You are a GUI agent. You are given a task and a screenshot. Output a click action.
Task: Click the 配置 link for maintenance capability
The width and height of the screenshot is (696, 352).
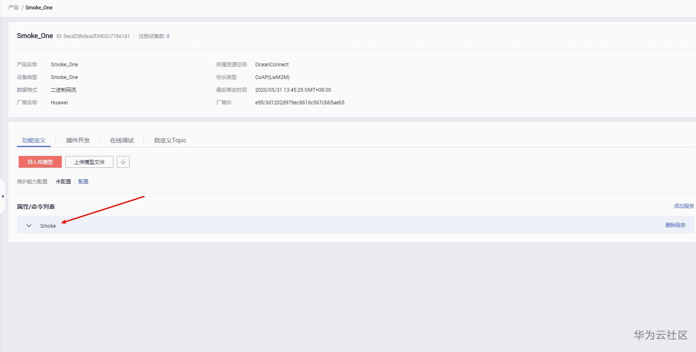[83, 182]
